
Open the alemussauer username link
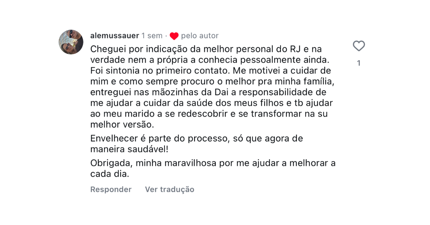pos(115,35)
